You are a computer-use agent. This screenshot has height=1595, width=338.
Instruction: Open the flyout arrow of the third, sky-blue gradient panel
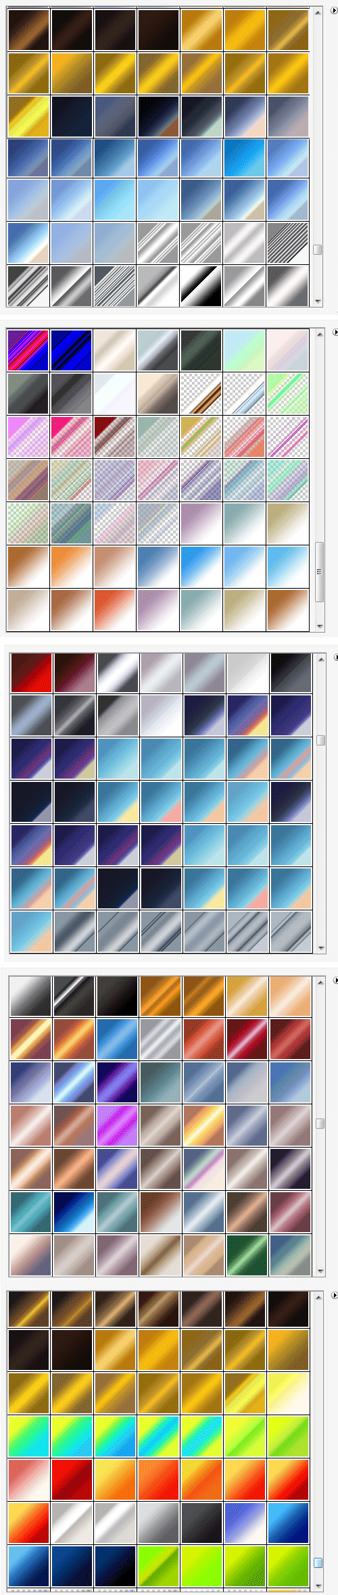click(335, 657)
